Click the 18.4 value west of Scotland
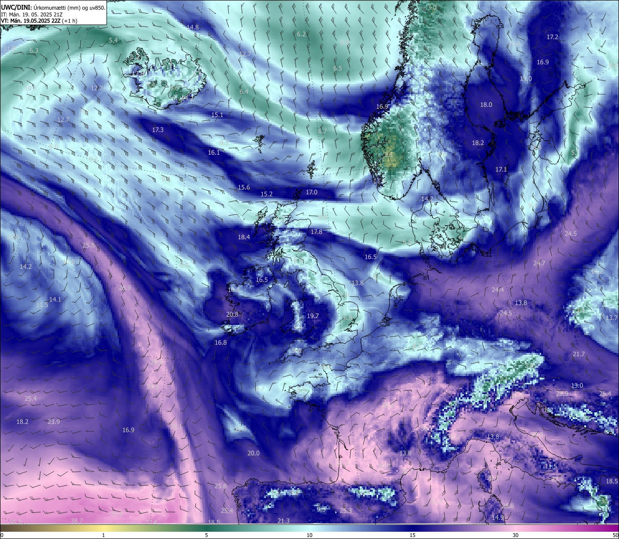 [244, 237]
